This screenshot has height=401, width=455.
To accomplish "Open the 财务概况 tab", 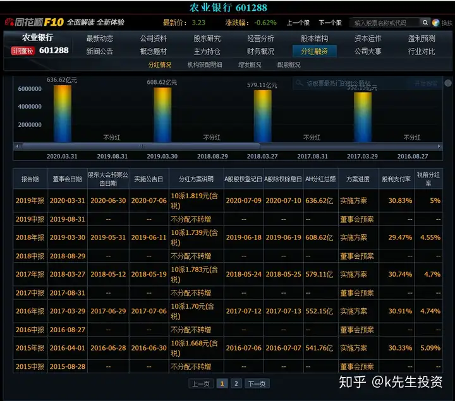I will click(260, 51).
